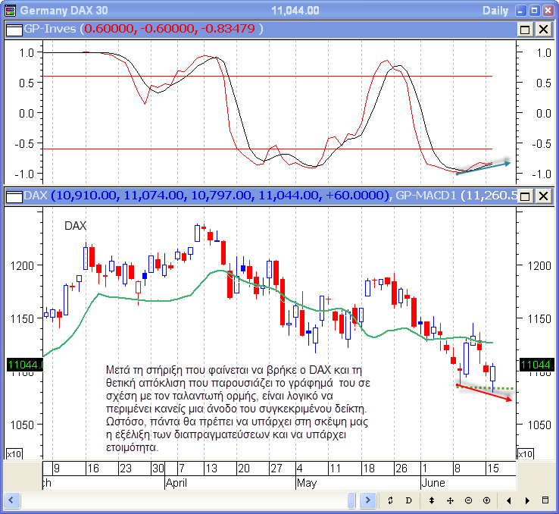Viewport: 559px width, 514px height.
Task: Click date 20 on the time axis
Action: [243, 469]
